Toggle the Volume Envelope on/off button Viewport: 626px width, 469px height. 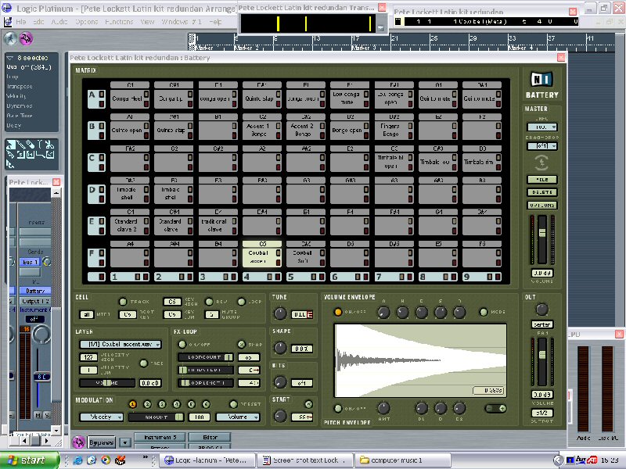(338, 312)
